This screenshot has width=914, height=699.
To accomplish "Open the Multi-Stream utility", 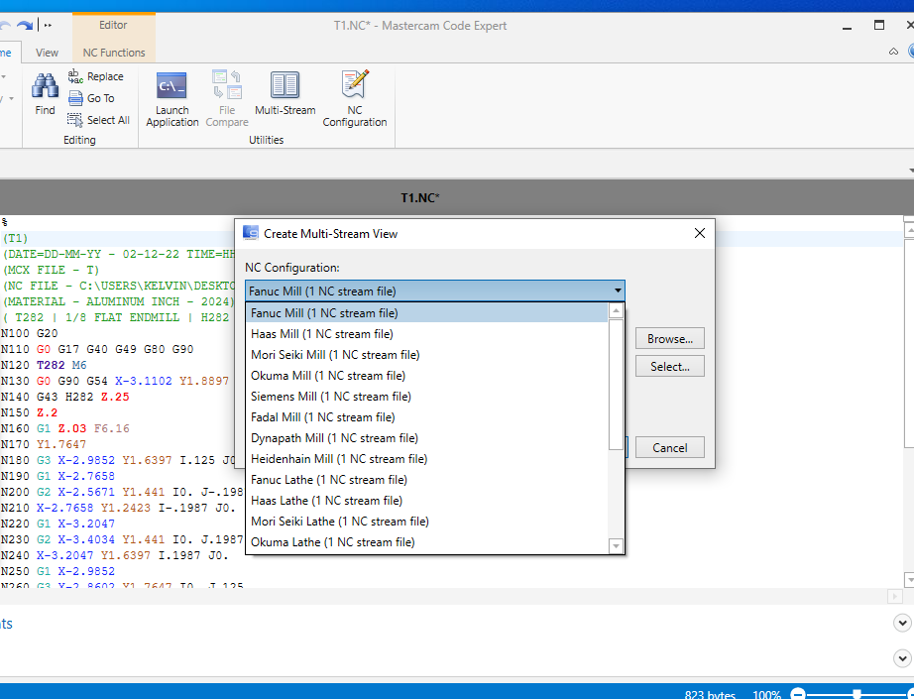I will point(285,94).
